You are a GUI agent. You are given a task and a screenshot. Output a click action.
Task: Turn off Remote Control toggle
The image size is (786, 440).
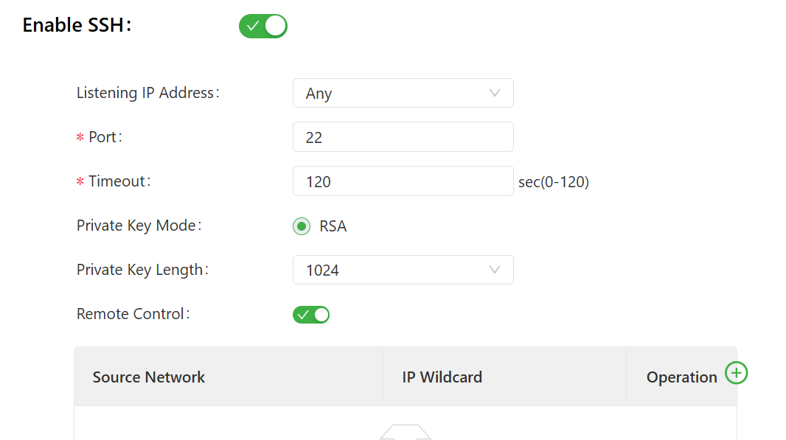311,315
